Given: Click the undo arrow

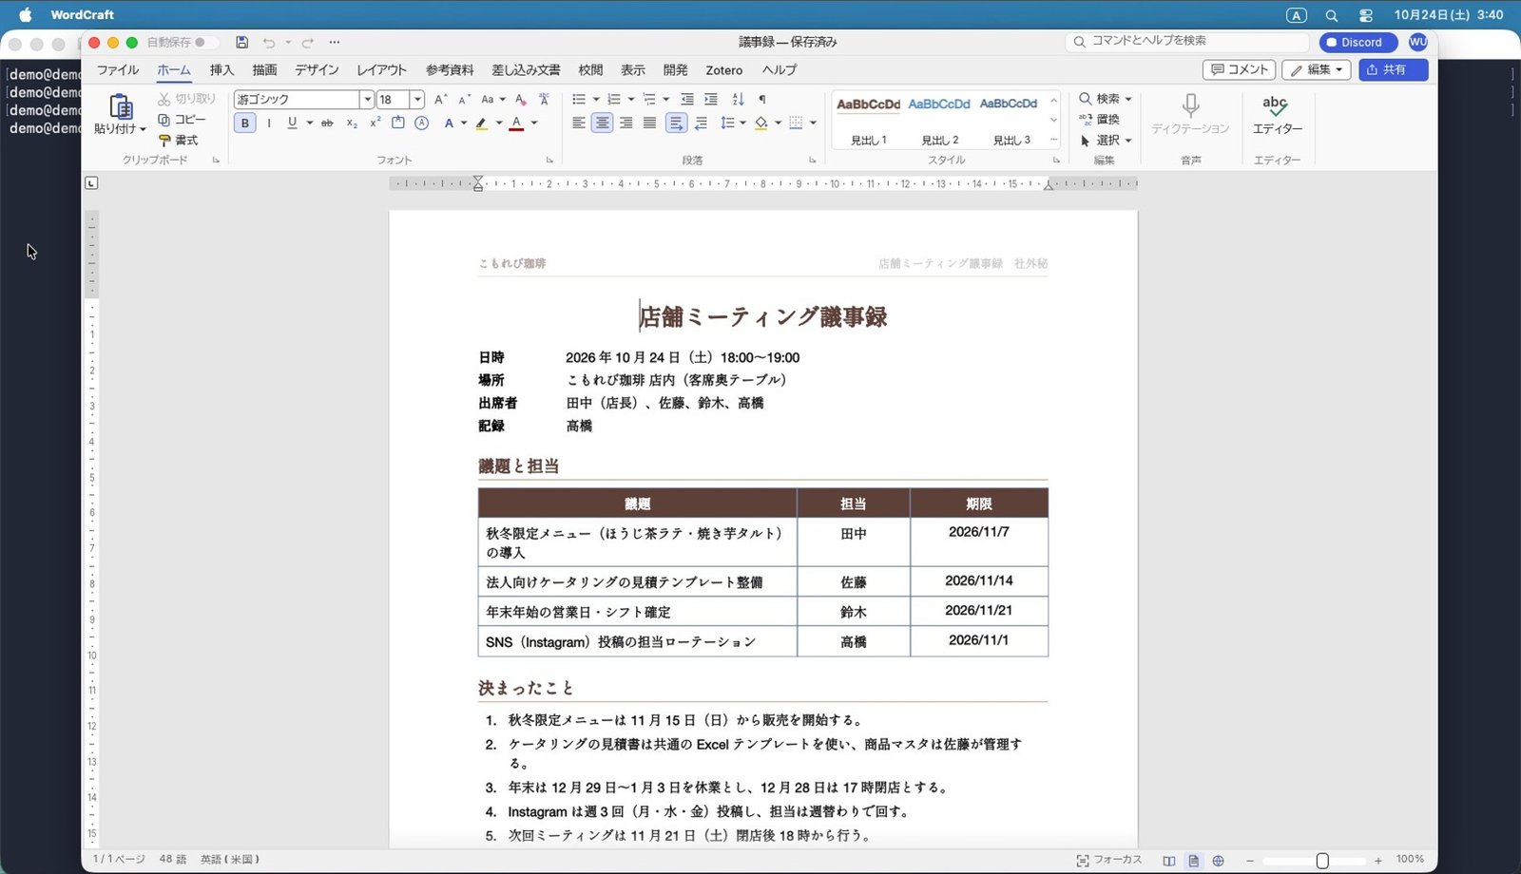Looking at the screenshot, I should [269, 42].
